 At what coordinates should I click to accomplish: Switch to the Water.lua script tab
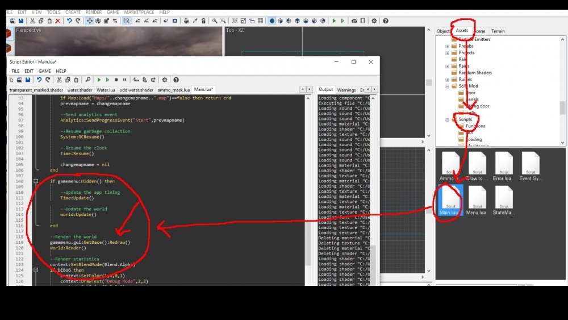click(106, 90)
